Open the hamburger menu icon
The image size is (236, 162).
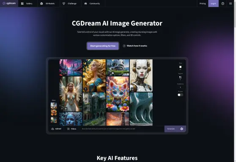click(231, 3)
